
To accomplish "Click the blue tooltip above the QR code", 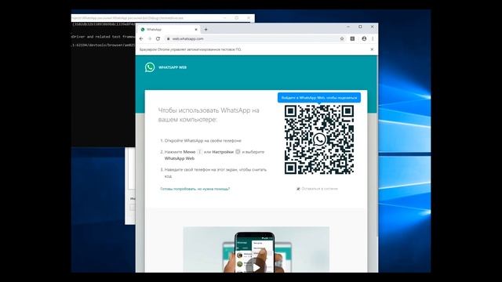I will pos(319,98).
